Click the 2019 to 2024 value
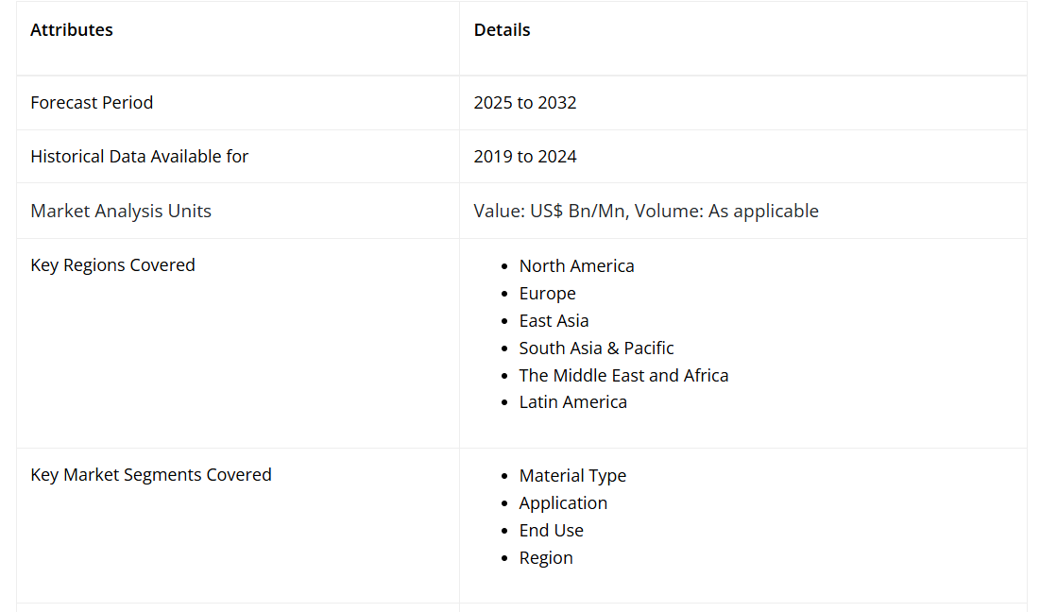 coord(525,157)
